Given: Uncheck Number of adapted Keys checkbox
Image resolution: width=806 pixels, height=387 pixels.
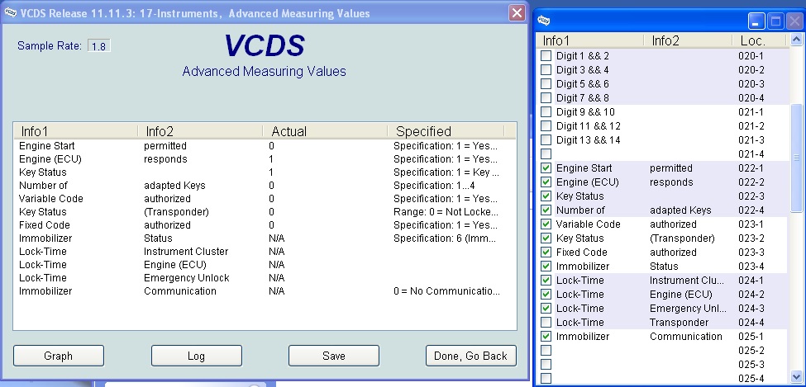Looking at the screenshot, I should click(x=546, y=210).
